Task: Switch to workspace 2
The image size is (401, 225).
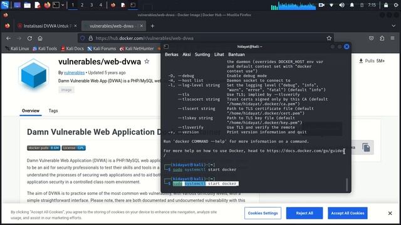Action: (82, 5)
